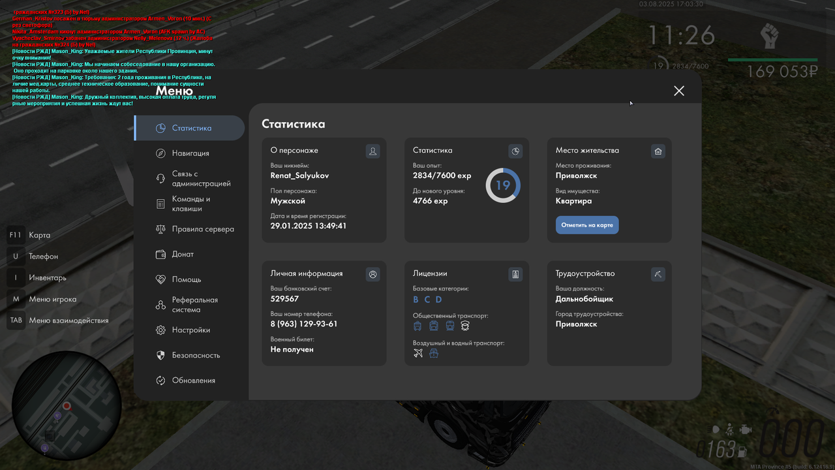Viewport: 835px width, 470px height.
Task: Click the green bar above the money amount
Action: (x=772, y=60)
